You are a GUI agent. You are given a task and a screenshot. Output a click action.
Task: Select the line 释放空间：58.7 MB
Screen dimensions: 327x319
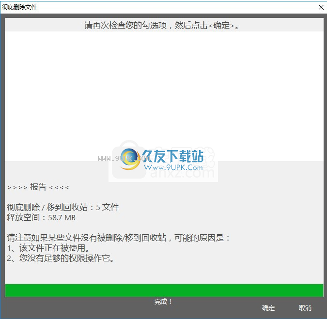[x=41, y=217]
